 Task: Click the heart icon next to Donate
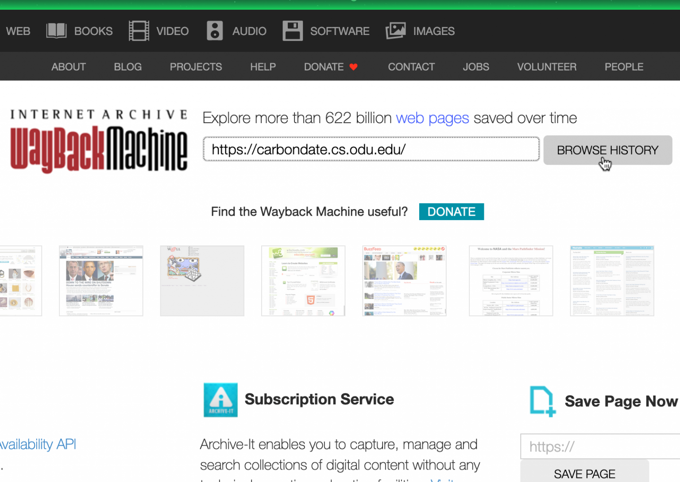pos(353,66)
